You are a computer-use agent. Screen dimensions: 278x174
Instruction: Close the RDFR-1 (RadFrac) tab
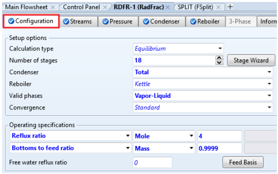pos(168,7)
